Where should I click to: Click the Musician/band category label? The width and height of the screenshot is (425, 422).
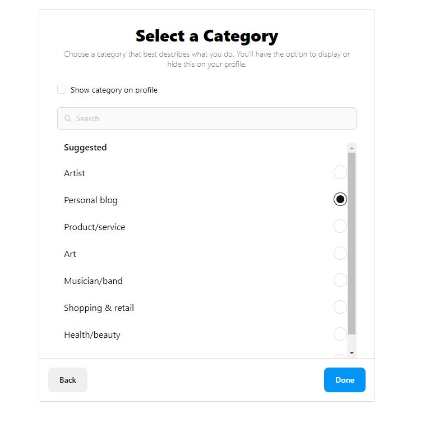[x=93, y=281]
